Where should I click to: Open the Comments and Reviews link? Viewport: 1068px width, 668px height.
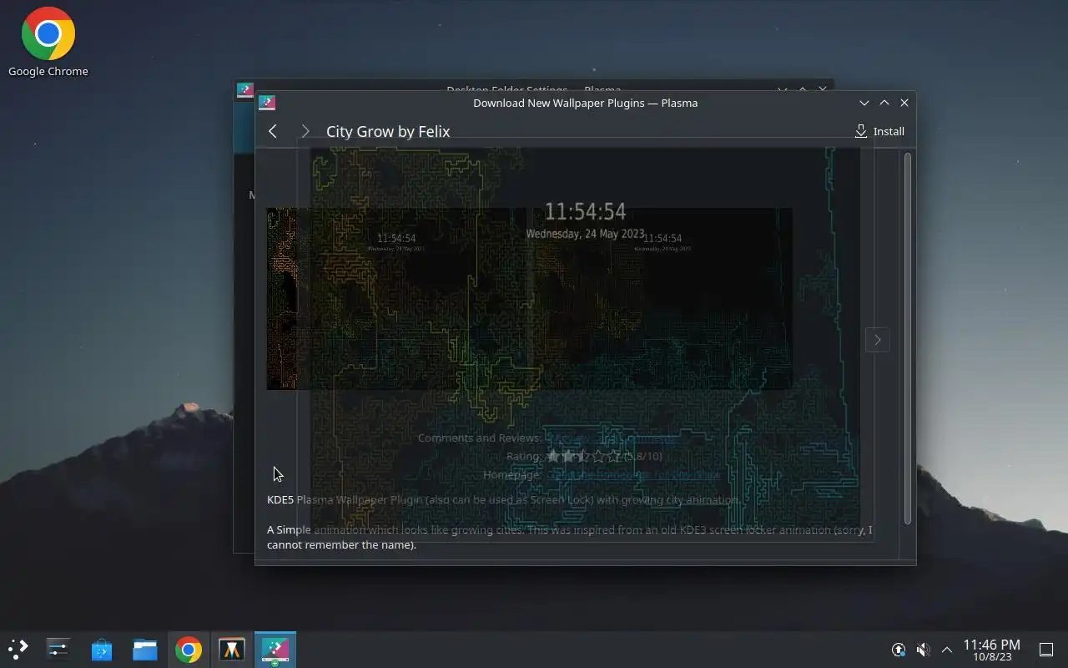click(x=612, y=438)
